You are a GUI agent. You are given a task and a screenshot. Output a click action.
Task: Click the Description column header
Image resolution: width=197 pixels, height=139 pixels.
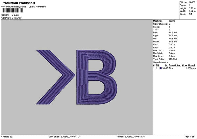(x=175, y=65)
